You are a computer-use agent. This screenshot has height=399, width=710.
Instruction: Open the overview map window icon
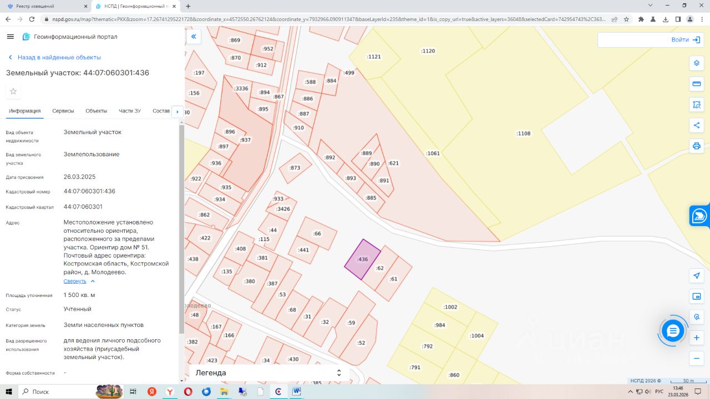[x=697, y=296]
